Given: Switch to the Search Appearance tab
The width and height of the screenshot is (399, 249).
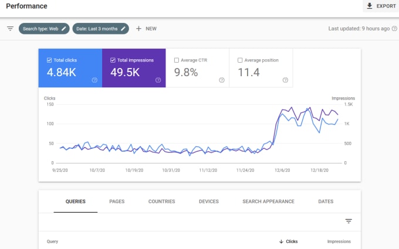Looking at the screenshot, I should pyautogui.click(x=268, y=202).
